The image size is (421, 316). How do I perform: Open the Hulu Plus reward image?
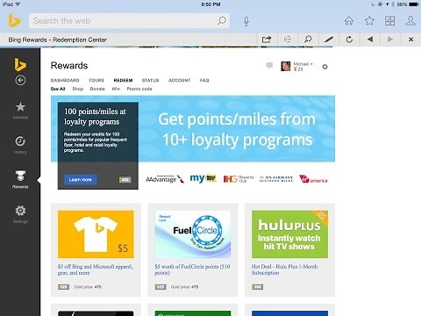tap(289, 234)
